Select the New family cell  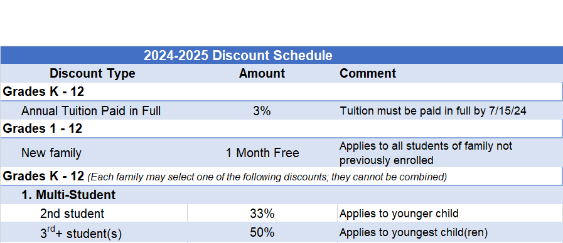pos(51,153)
